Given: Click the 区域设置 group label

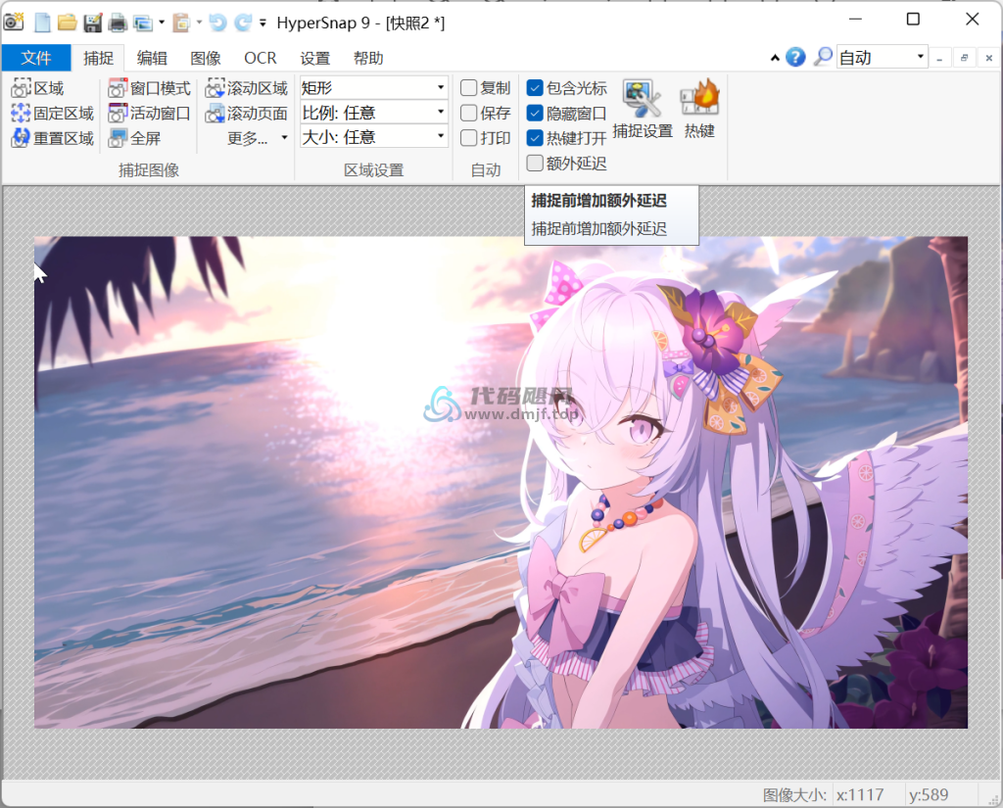Looking at the screenshot, I should (x=374, y=170).
